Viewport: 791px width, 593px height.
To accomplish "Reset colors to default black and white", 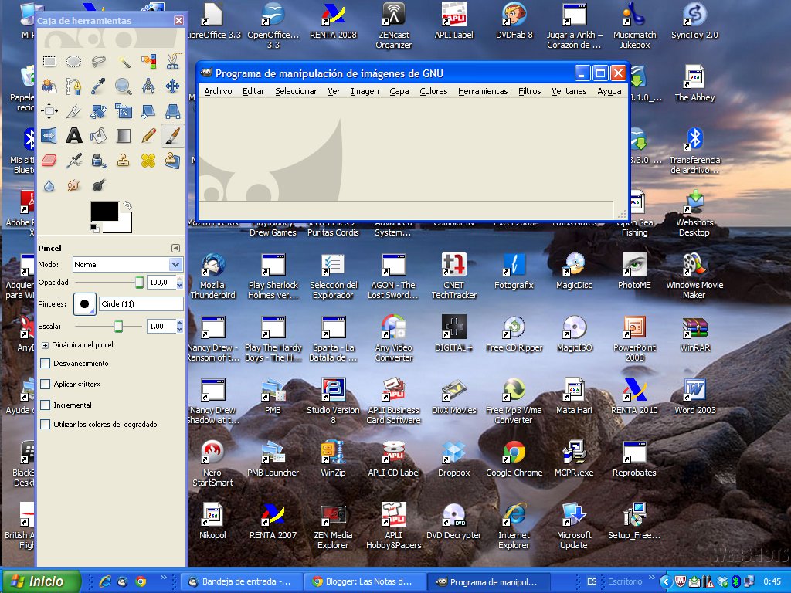I will tap(94, 229).
